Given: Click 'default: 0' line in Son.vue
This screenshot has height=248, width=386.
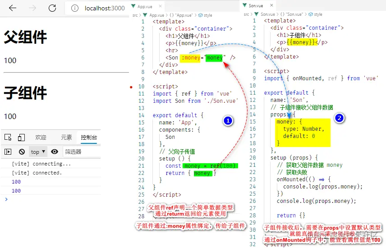Looking at the screenshot, I should 299,136.
